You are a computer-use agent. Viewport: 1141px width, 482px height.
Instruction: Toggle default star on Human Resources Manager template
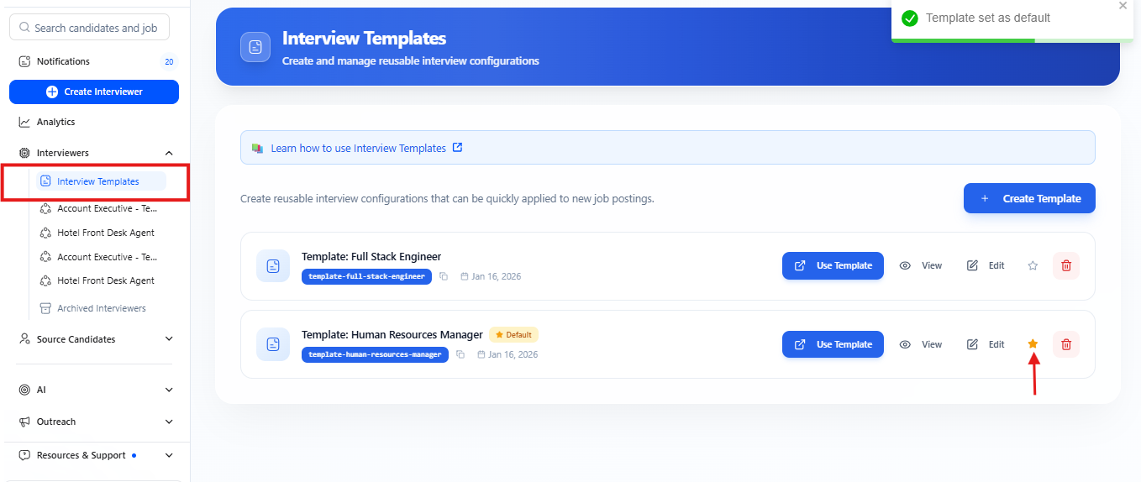pyautogui.click(x=1033, y=344)
